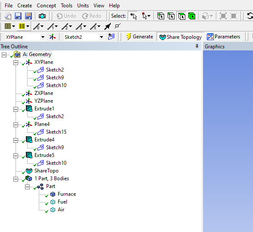Screen dimensions: 253x232
Task: Click the New Sketch icon beside Sketch2
Action: (x=111, y=37)
